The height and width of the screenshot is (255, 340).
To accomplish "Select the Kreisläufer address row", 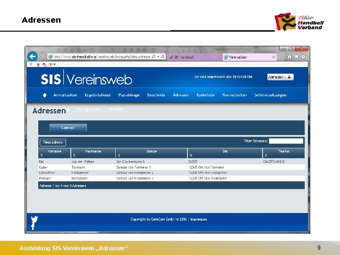I will pyautogui.click(x=171, y=178).
